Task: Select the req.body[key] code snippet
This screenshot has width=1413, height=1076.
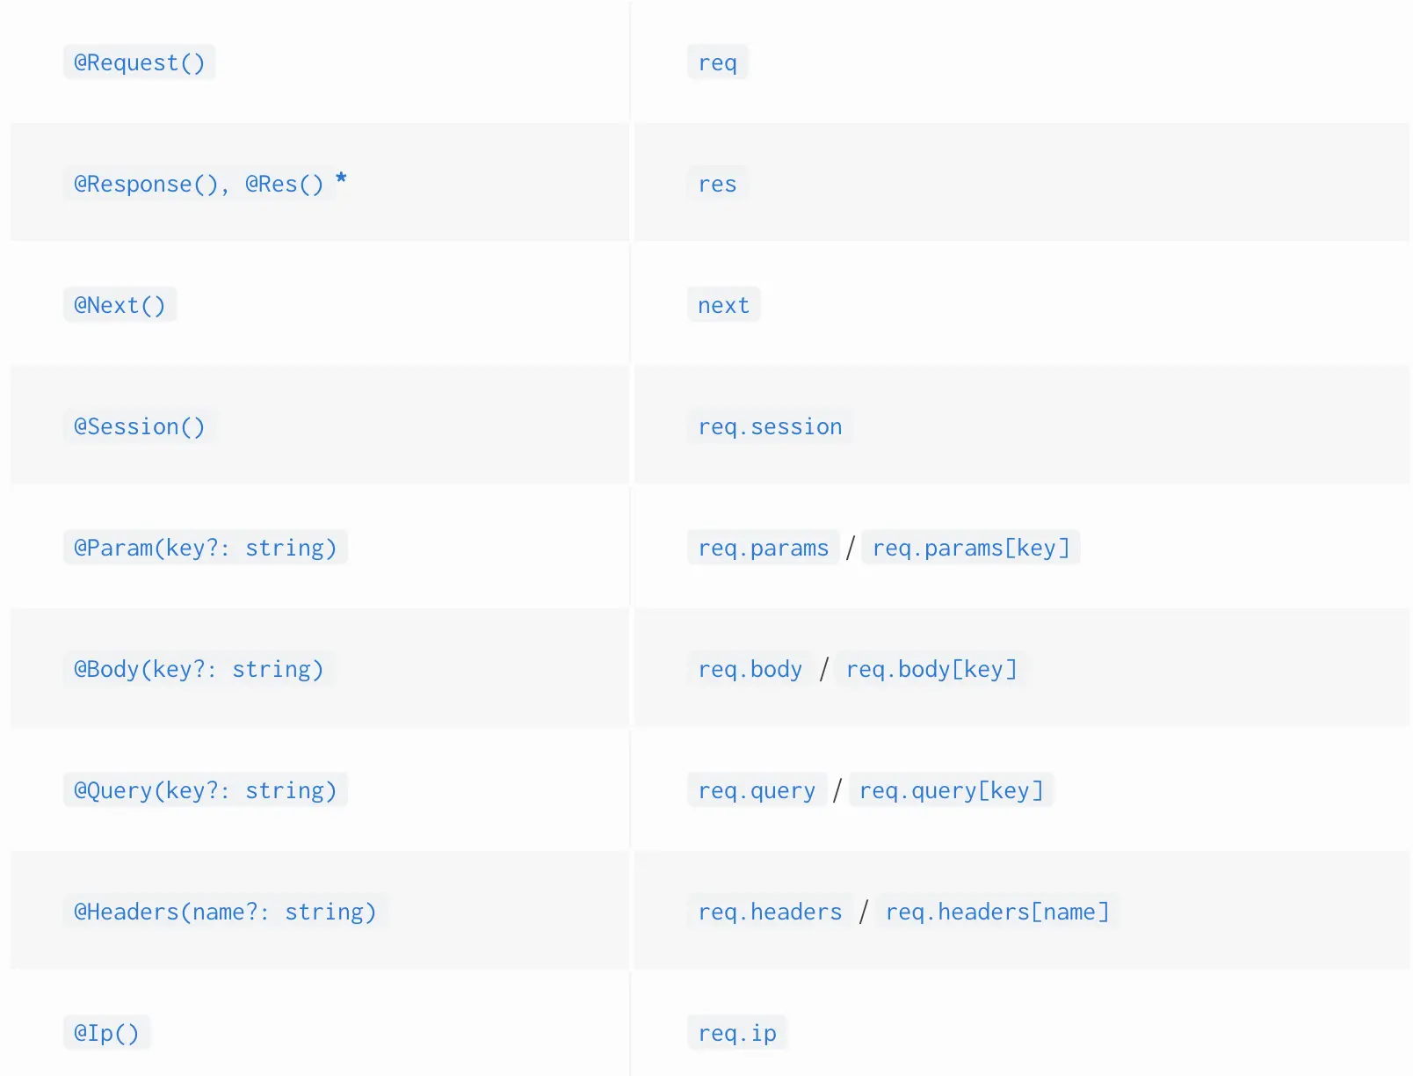Action: tap(931, 669)
